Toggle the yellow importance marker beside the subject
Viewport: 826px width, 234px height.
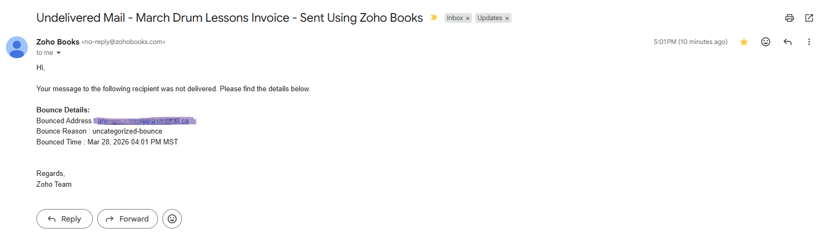(433, 18)
